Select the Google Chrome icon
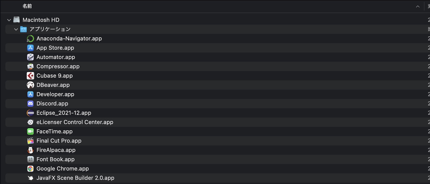The height and width of the screenshot is (184, 430). point(31,169)
